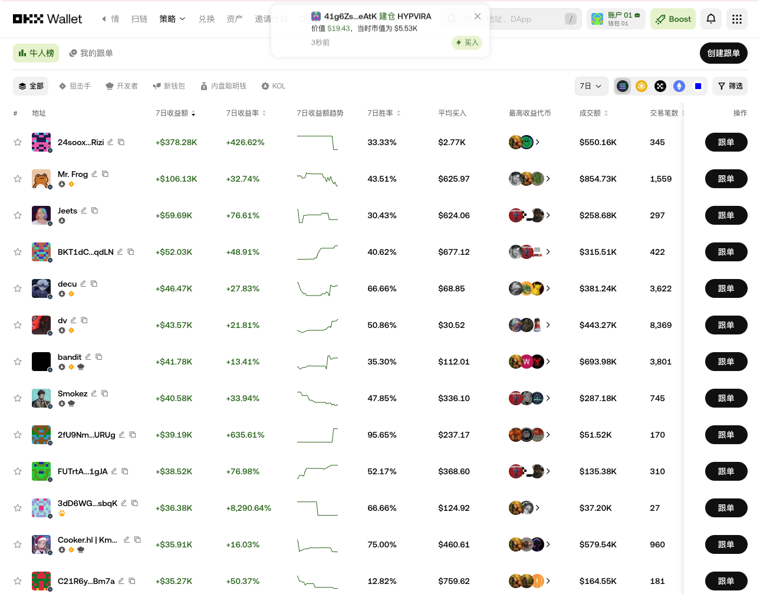Open the 兑换 menu item
Screen dimensions: 760x594
(x=206, y=18)
